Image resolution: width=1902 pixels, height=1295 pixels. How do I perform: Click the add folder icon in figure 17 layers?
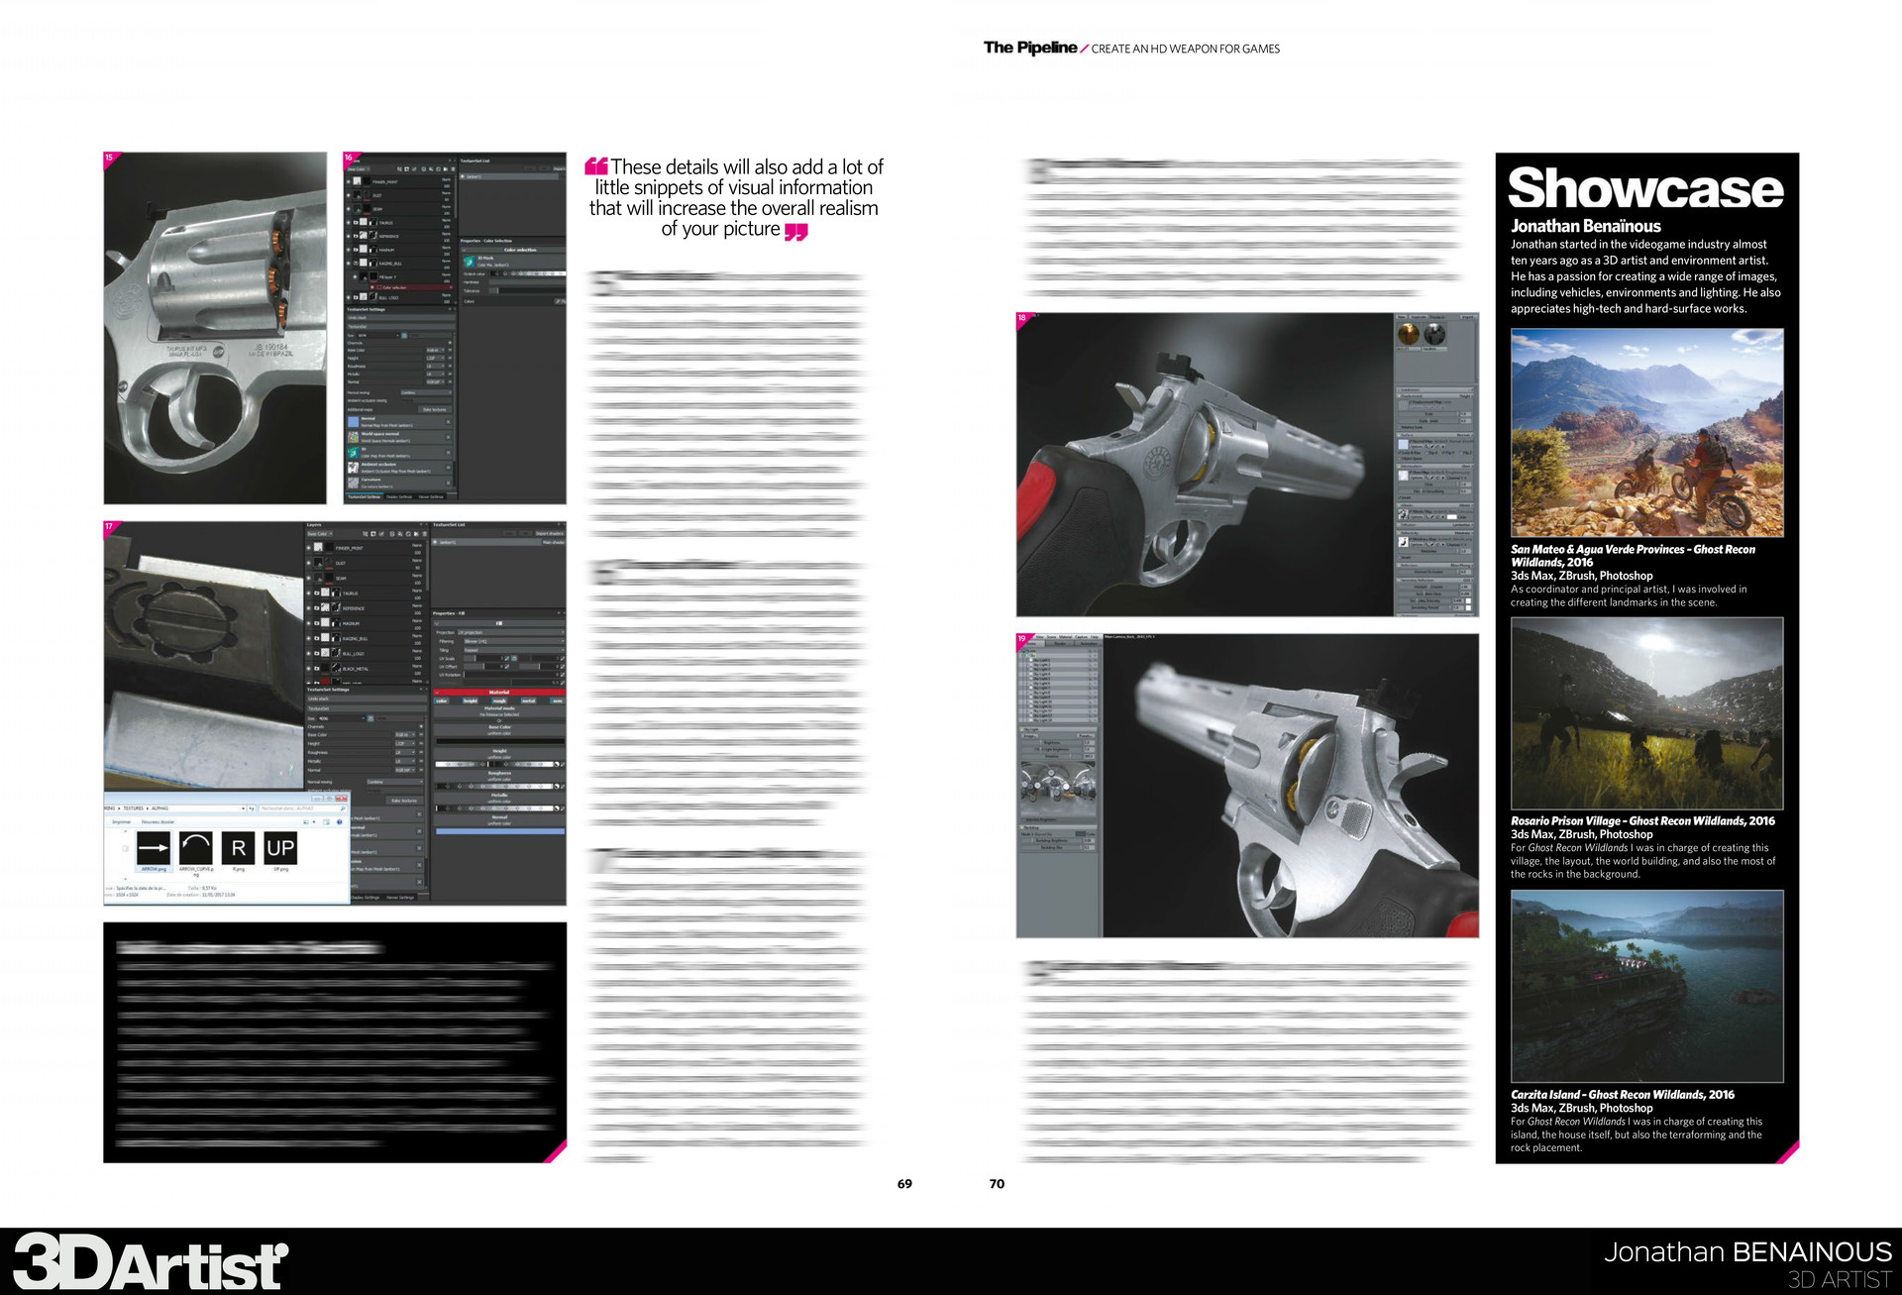click(416, 534)
